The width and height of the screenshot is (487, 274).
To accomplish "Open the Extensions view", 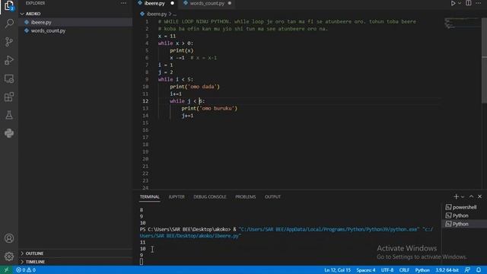I will click(9, 97).
